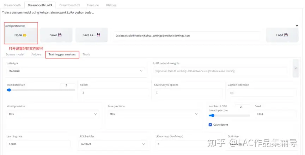Expand the LR Scheduler dropdown

coord(113,144)
